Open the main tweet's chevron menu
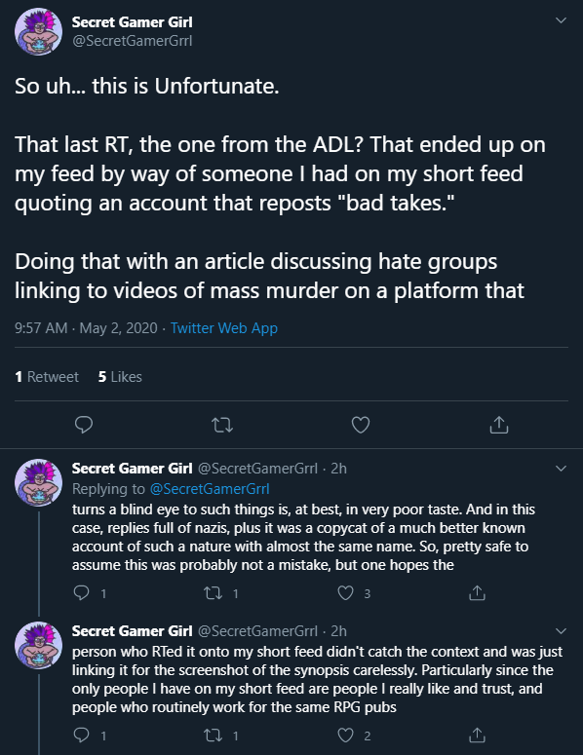The image size is (583, 755). 561,20
